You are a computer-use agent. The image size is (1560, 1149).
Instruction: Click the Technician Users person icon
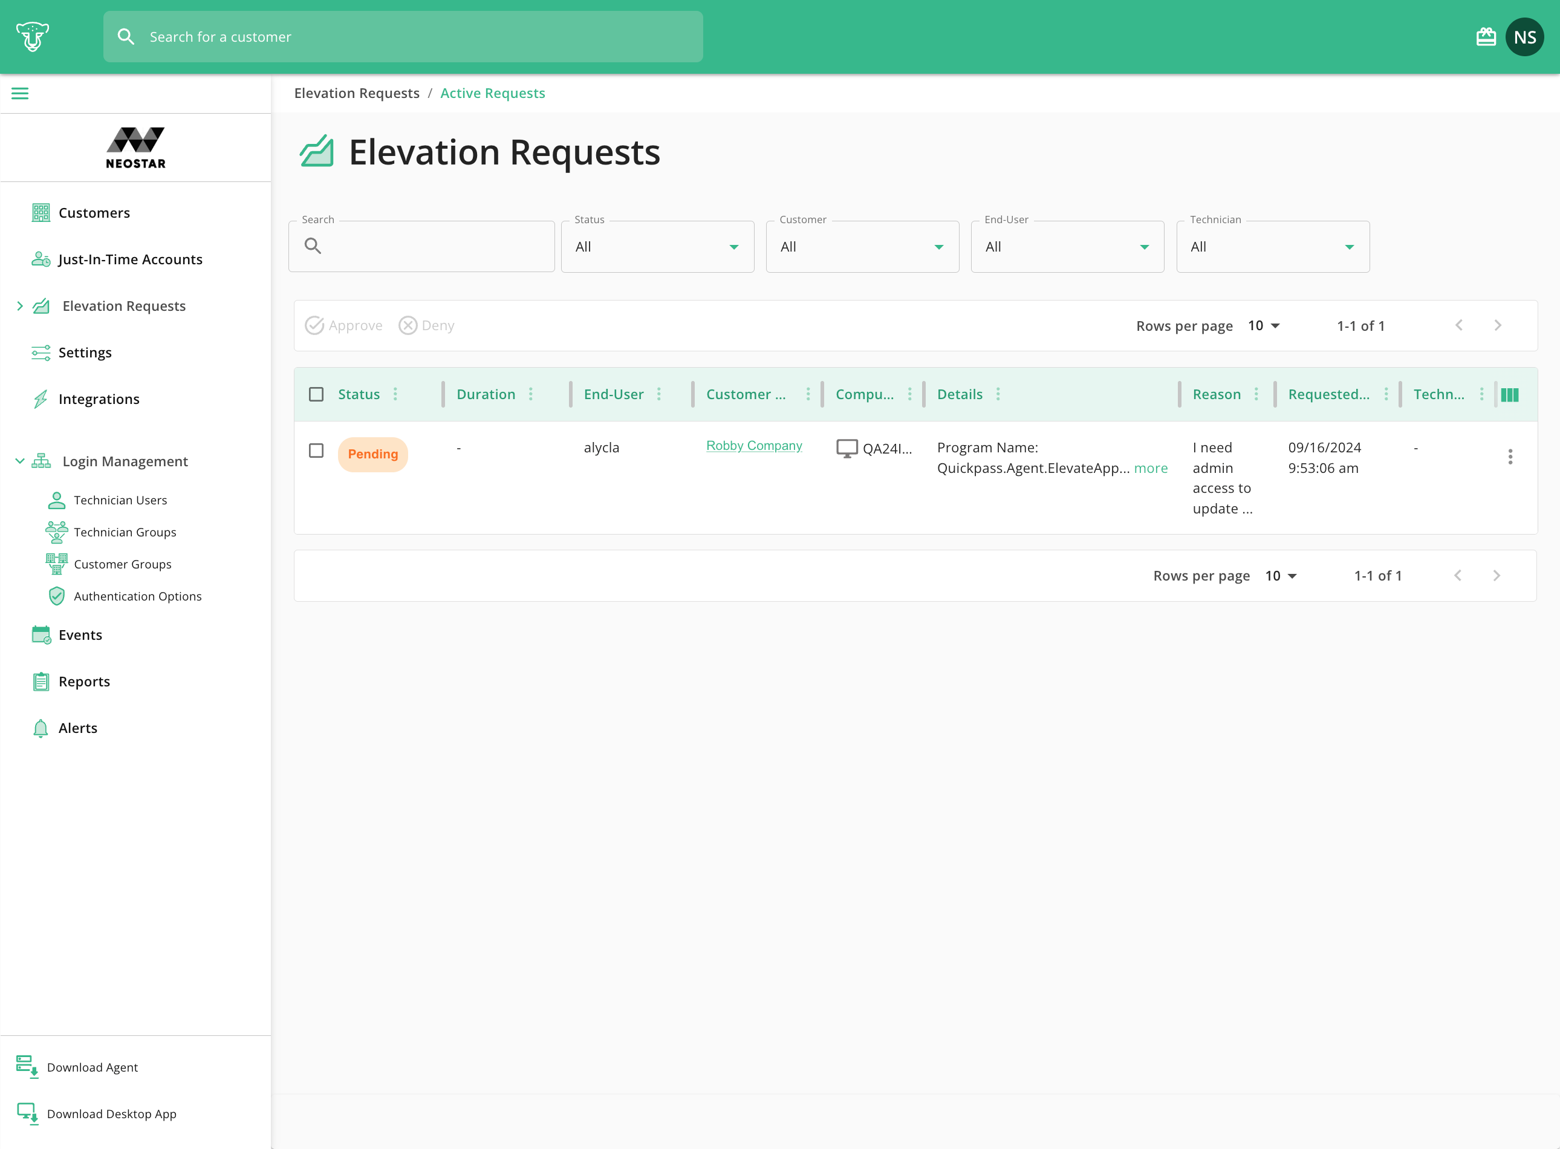[x=56, y=500]
